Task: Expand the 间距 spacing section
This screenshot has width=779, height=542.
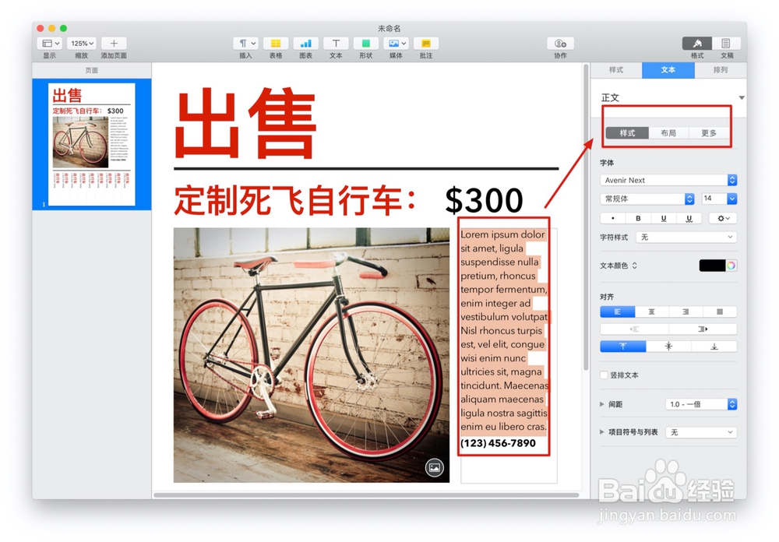Action: 601,404
